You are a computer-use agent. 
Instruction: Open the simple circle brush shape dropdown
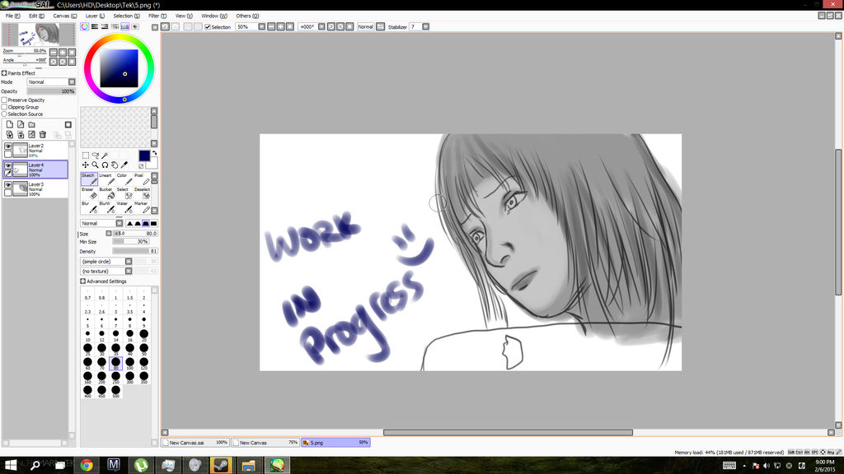(106, 261)
